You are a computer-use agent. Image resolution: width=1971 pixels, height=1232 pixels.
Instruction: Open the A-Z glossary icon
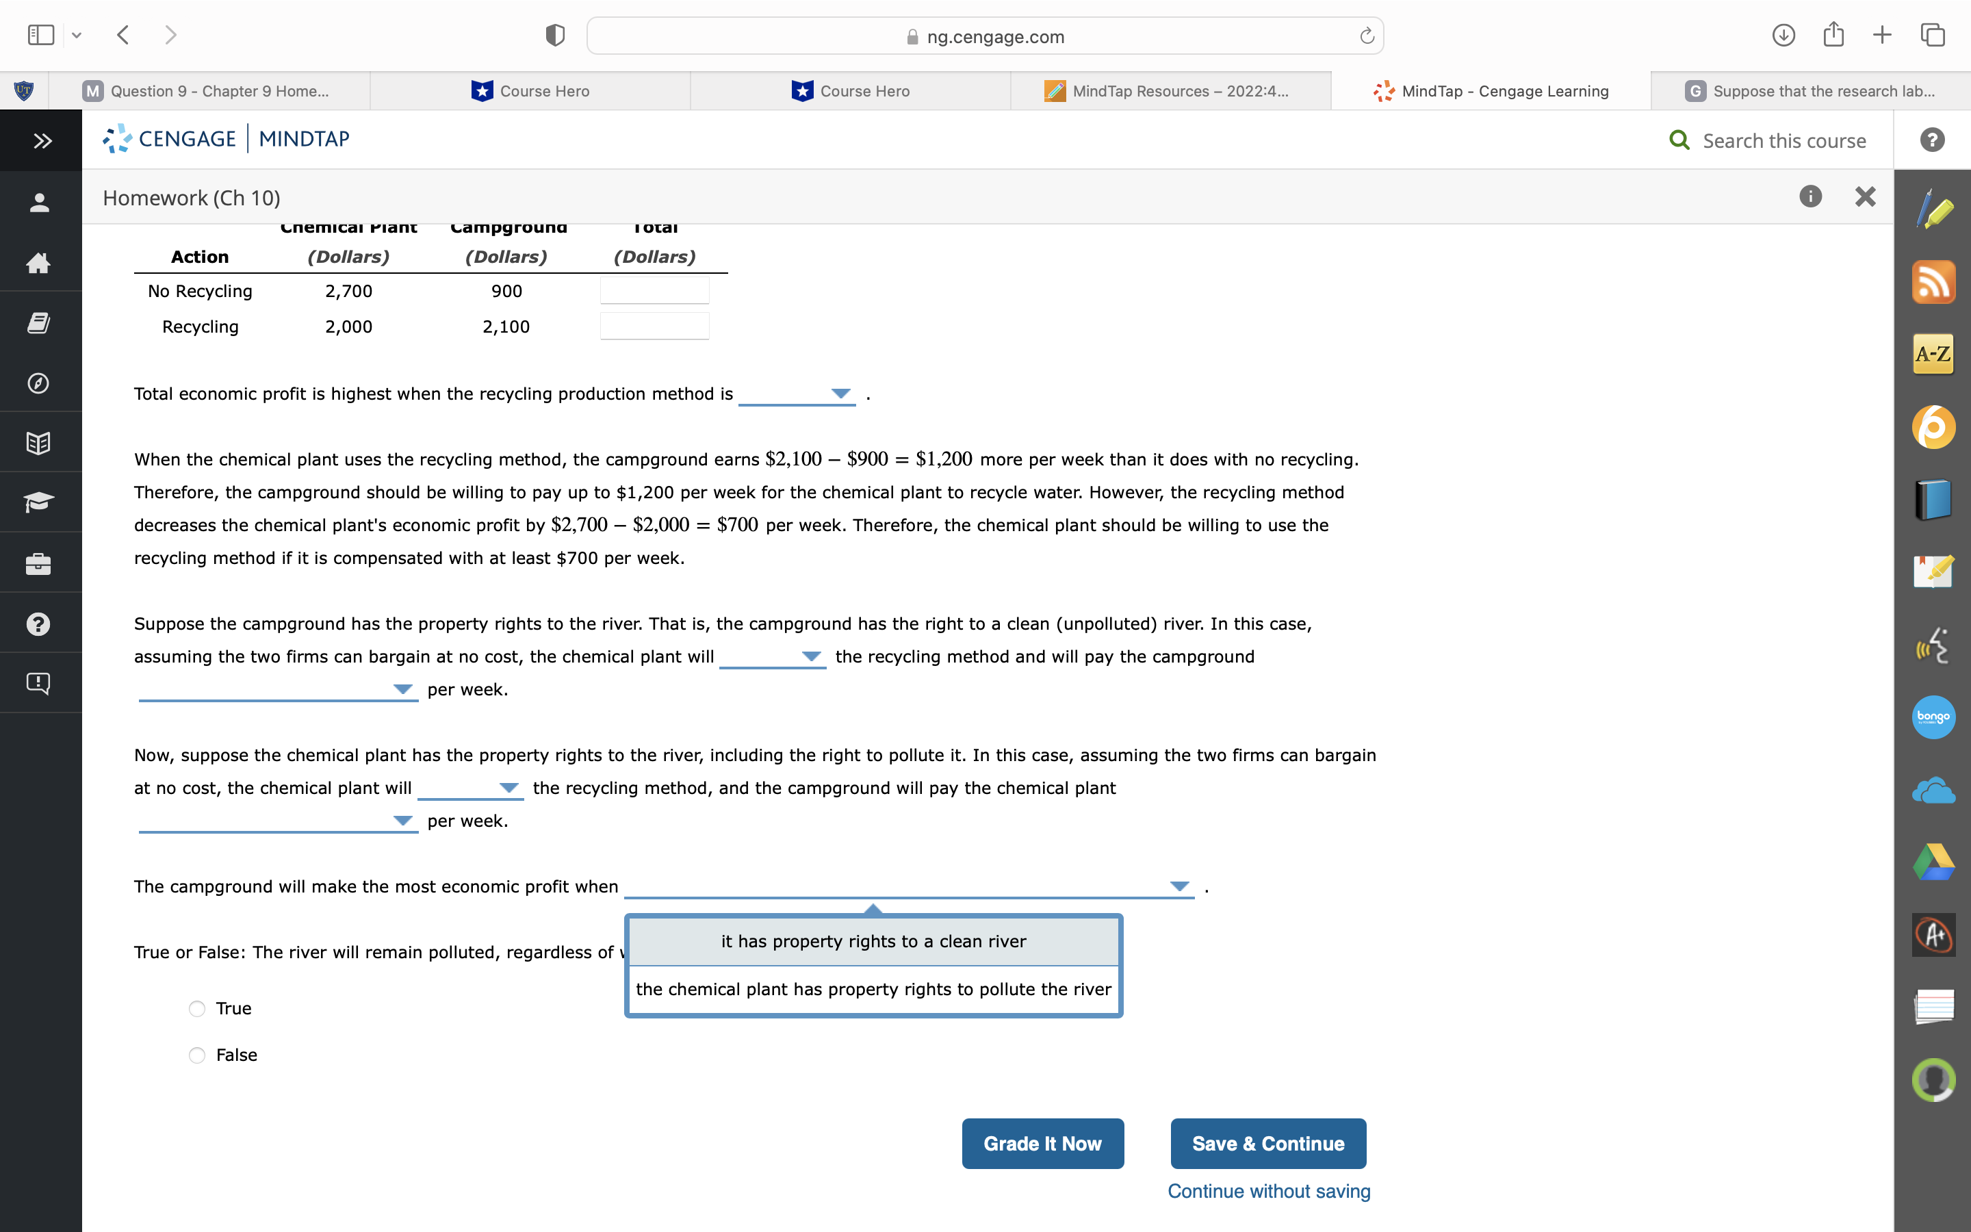tap(1933, 354)
